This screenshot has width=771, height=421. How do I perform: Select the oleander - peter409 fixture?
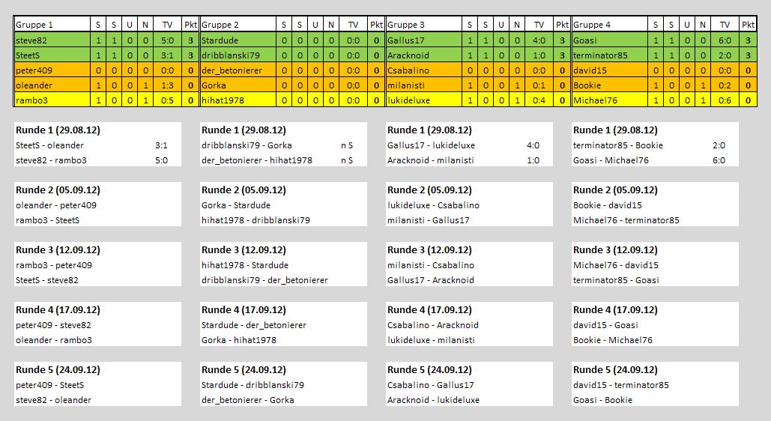pyautogui.click(x=55, y=205)
